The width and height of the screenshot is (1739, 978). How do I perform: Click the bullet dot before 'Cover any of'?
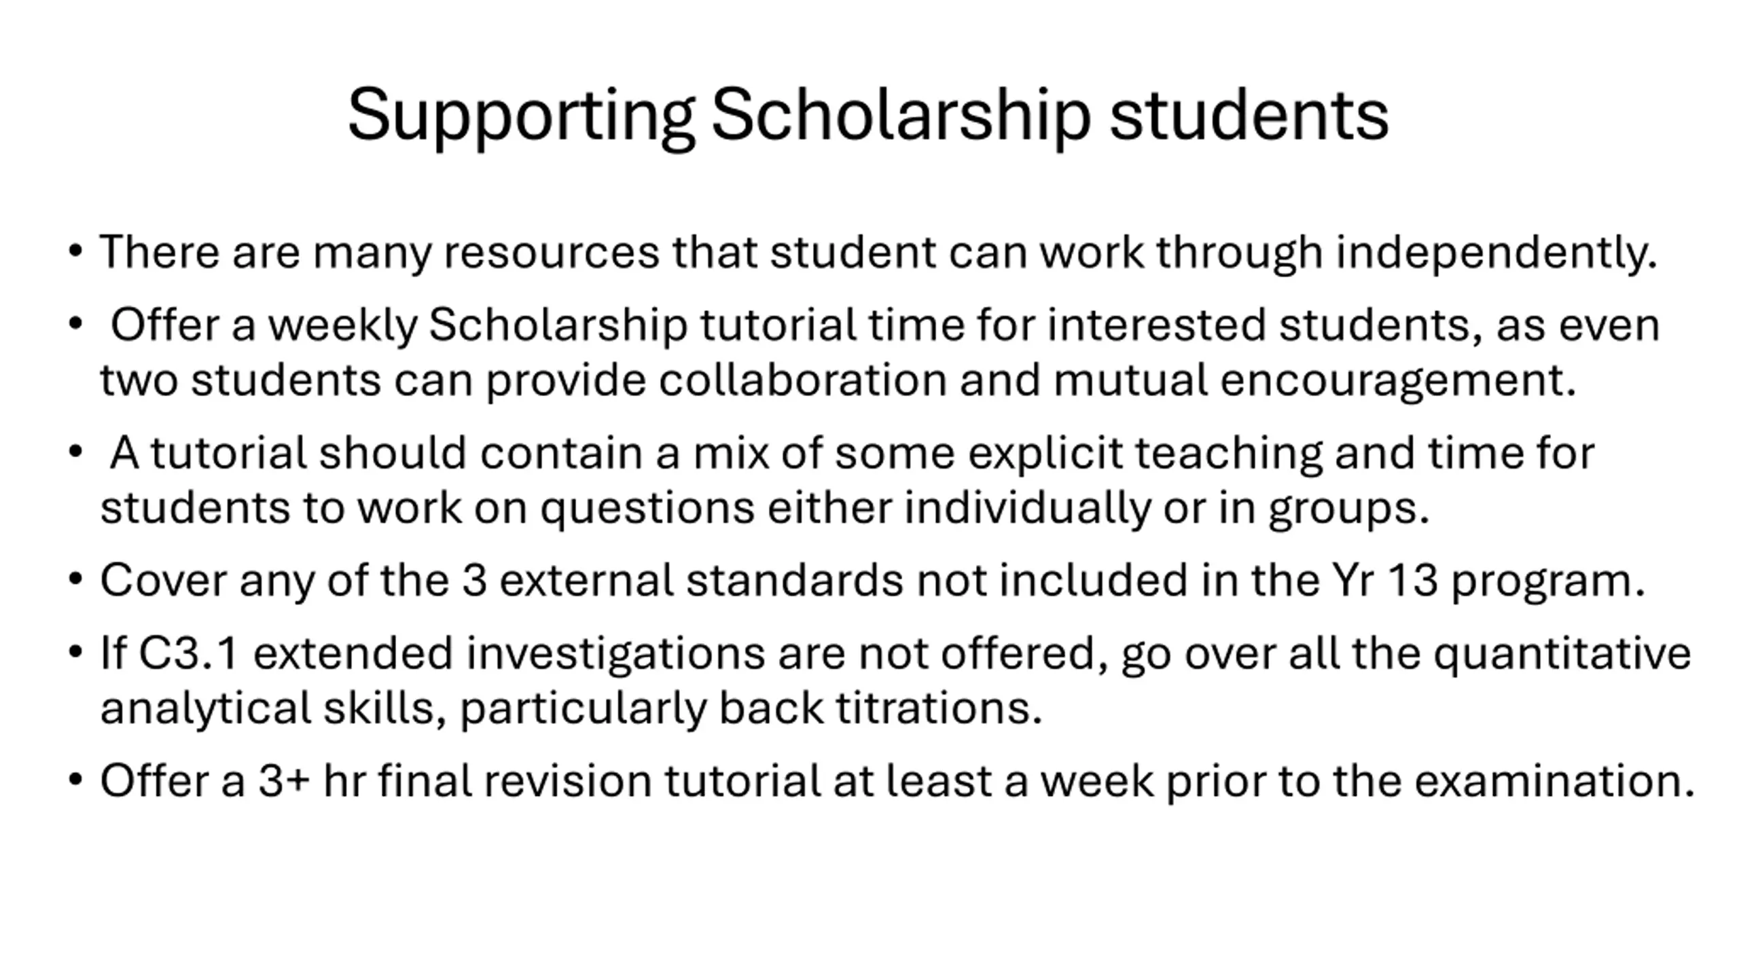pos(75,581)
